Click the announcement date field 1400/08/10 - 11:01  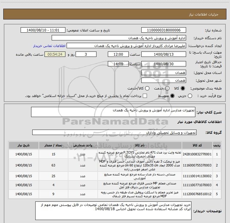(x=43, y=30)
